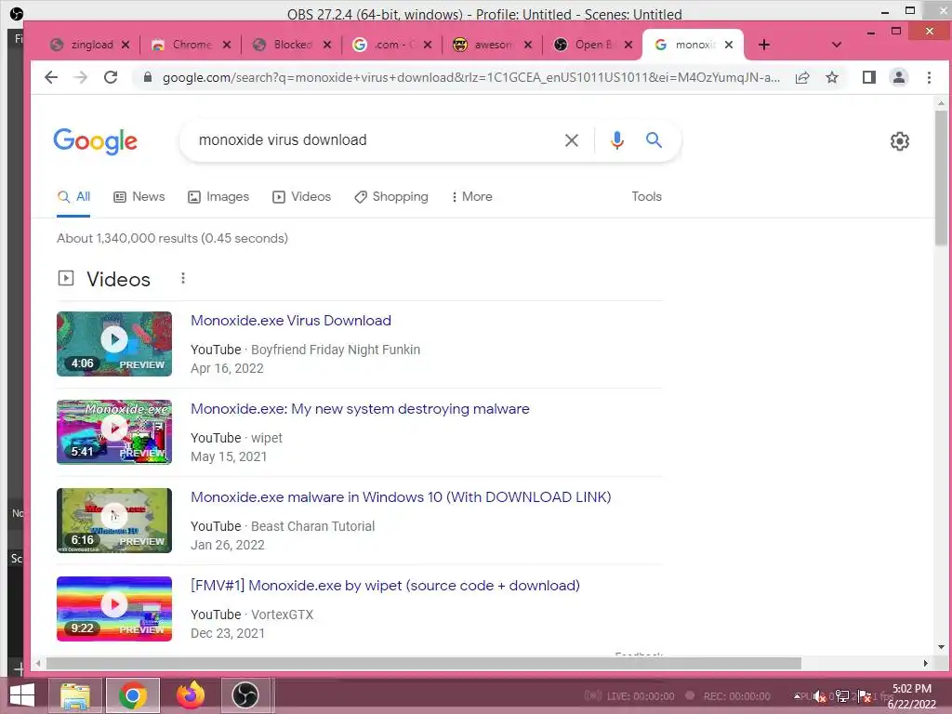Image resolution: width=952 pixels, height=714 pixels.
Task: Click the padlock site info icon
Action: point(147,77)
